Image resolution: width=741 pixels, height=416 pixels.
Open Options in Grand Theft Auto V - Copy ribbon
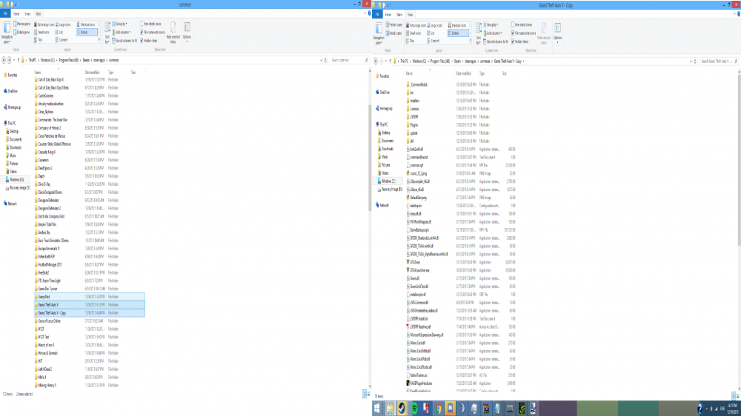click(558, 33)
